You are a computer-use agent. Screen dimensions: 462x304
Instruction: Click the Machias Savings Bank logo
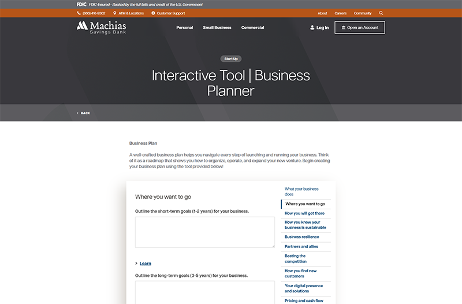point(102,27)
